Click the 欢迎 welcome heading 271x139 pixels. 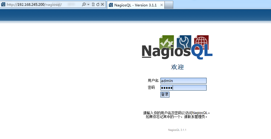tap(177, 67)
